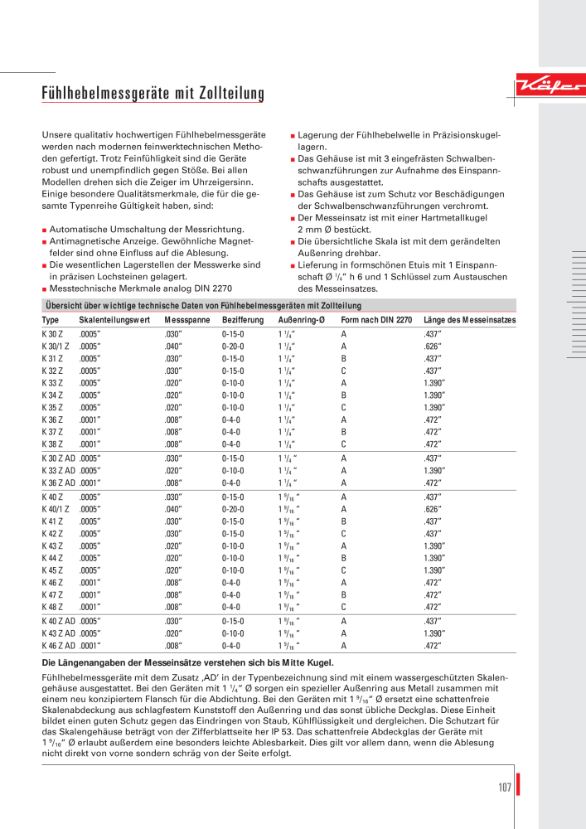Click the '1.390"' length in row K 34 Z
This screenshot has width=586, height=829.
coord(434,395)
